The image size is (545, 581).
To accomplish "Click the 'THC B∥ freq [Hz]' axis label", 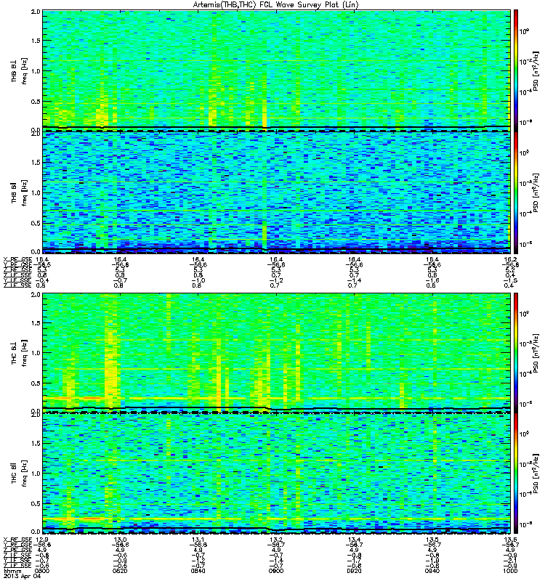I will tap(20, 473).
